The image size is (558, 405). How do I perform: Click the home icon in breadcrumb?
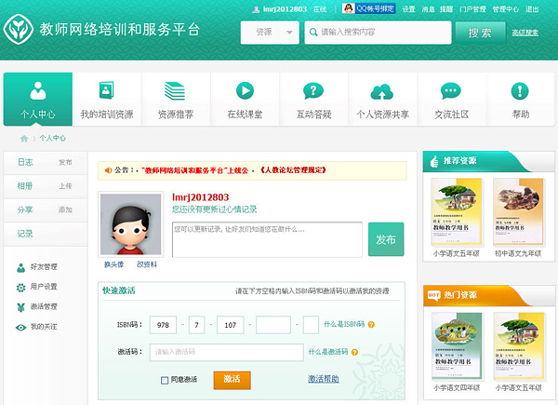click(24, 138)
